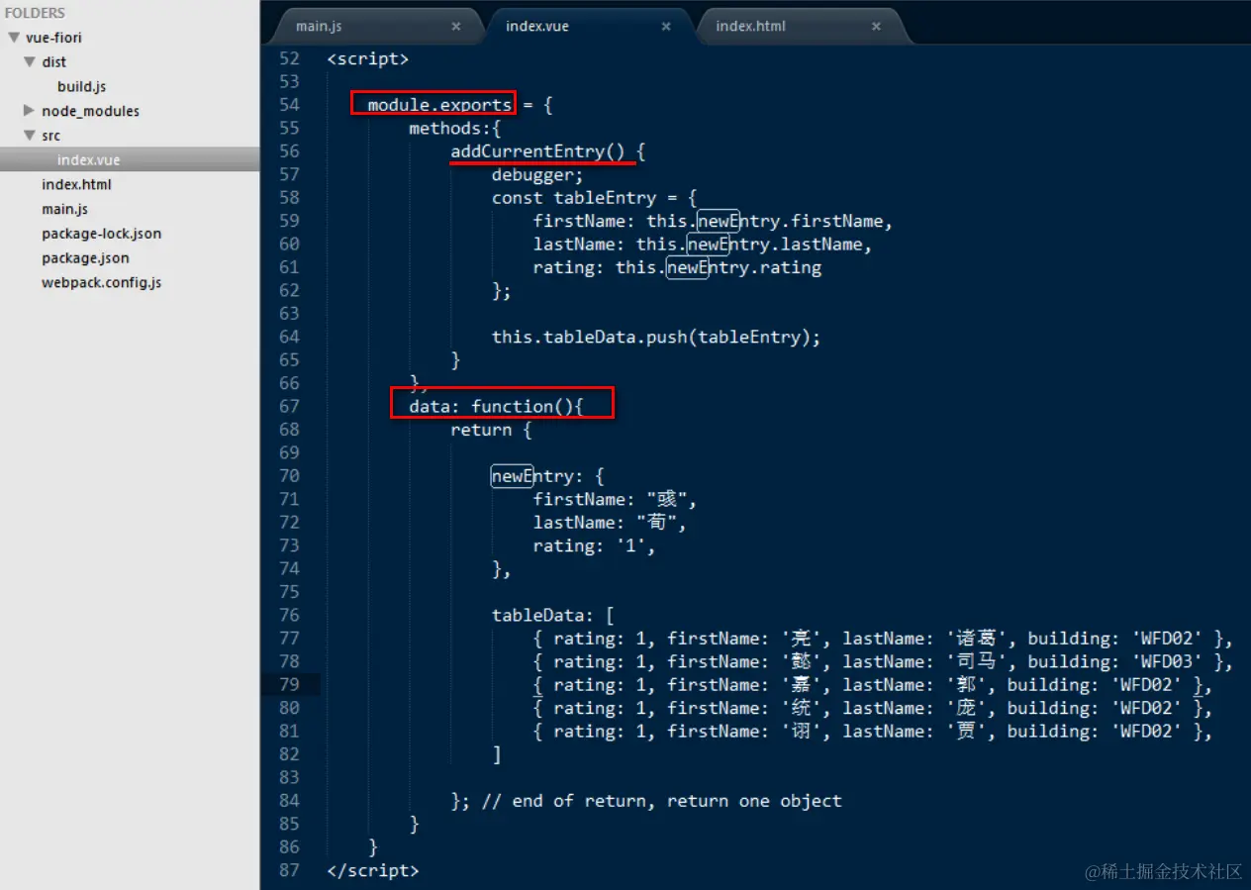Close the index.vue tab
The image size is (1251, 890).
click(666, 27)
